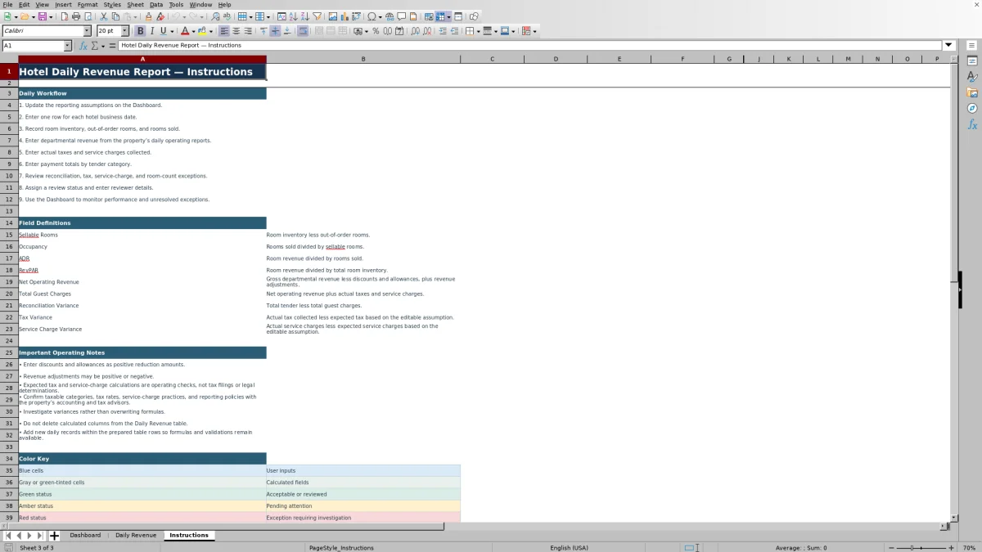Toggle Center Horizontally alignment
Screen dimensions: 982x552
coord(236,31)
